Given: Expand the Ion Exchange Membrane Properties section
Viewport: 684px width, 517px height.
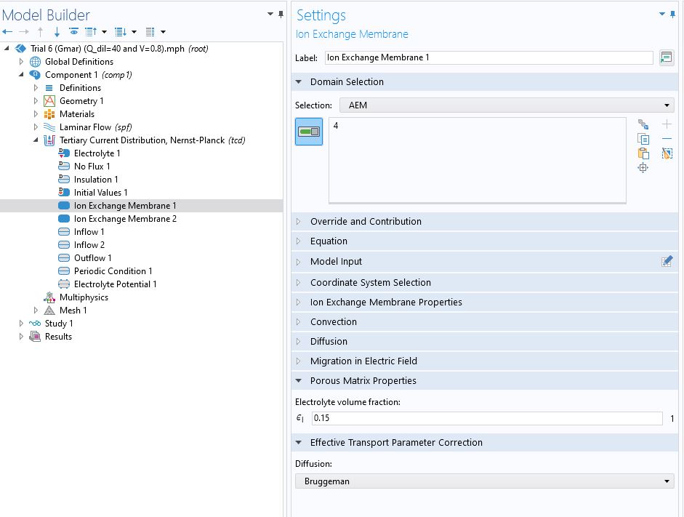Looking at the screenshot, I should pos(385,302).
